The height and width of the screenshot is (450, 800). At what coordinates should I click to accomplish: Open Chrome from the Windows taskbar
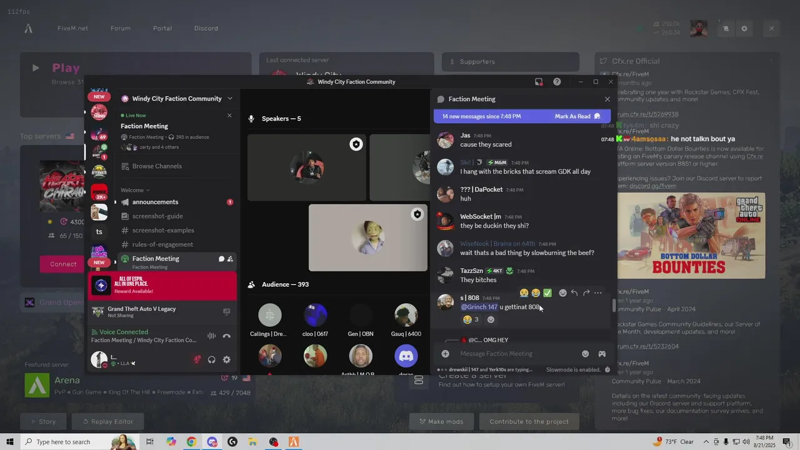[191, 442]
